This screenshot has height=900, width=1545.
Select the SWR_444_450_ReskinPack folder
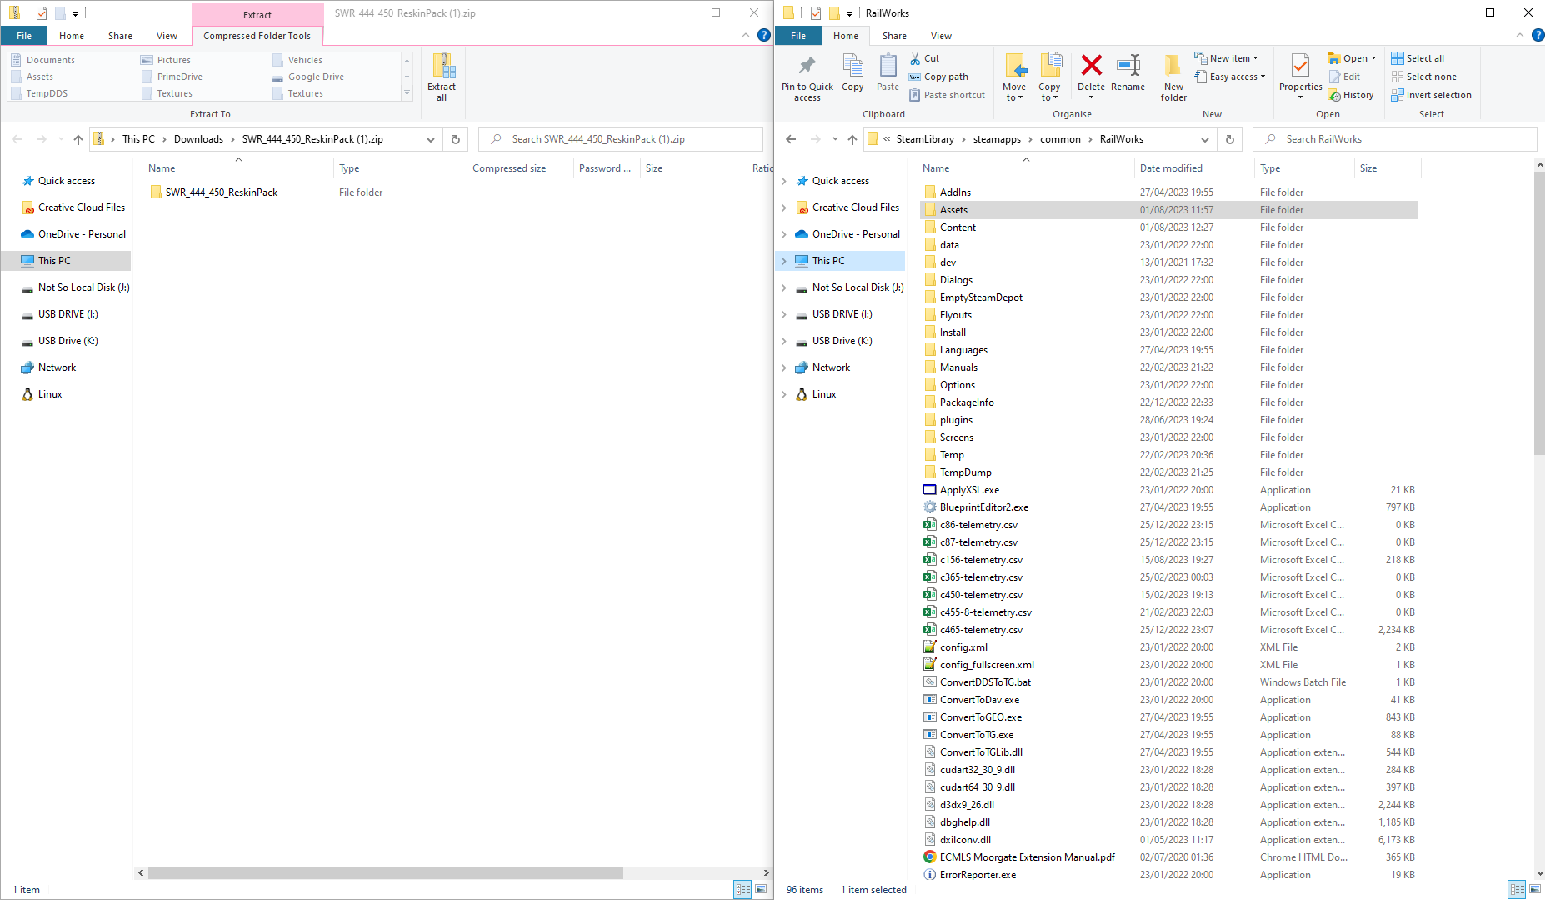[x=222, y=192]
